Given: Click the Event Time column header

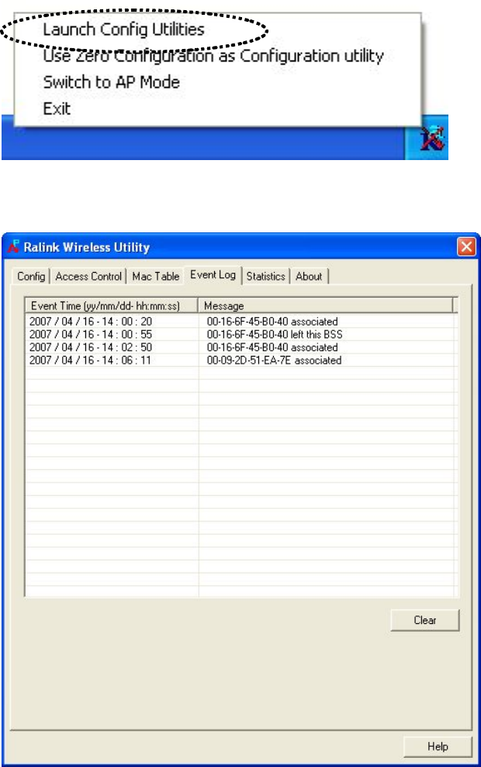Looking at the screenshot, I should [x=112, y=305].
